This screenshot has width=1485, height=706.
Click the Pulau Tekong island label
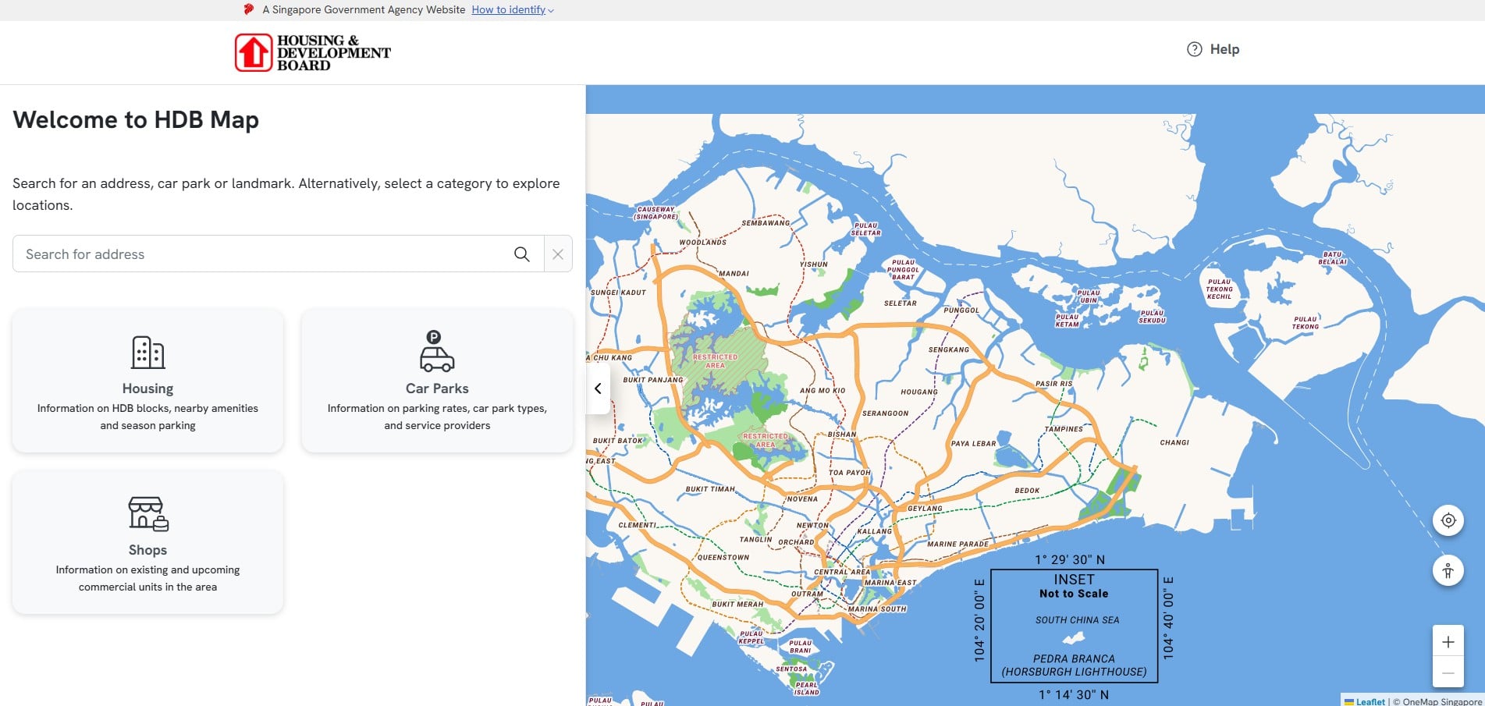(1306, 322)
